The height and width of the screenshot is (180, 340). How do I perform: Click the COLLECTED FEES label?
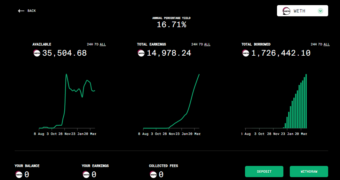click(163, 166)
